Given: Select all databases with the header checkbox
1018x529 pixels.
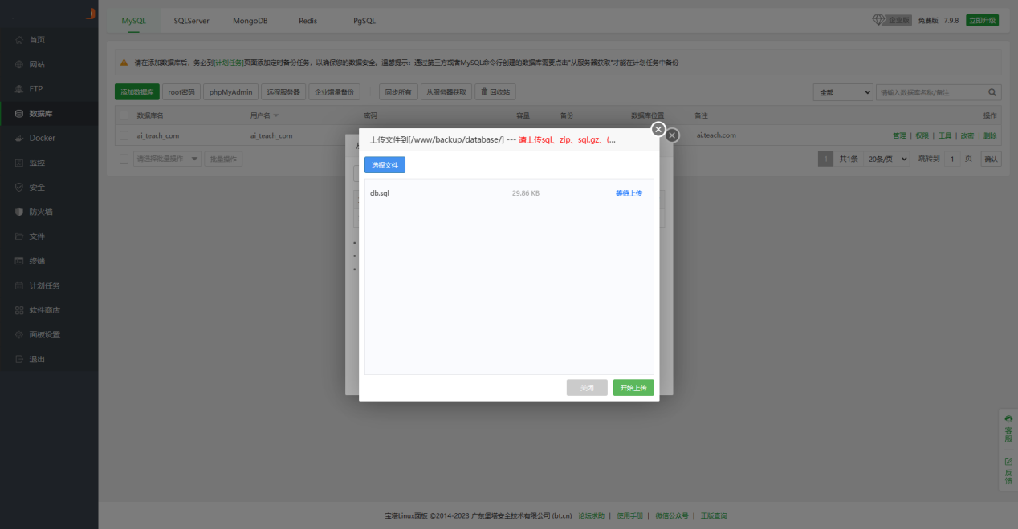Looking at the screenshot, I should (124, 115).
